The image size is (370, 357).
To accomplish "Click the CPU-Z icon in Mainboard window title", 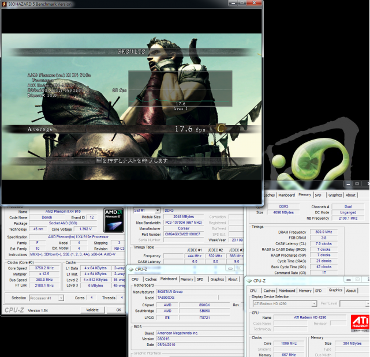I will click(x=130, y=269).
